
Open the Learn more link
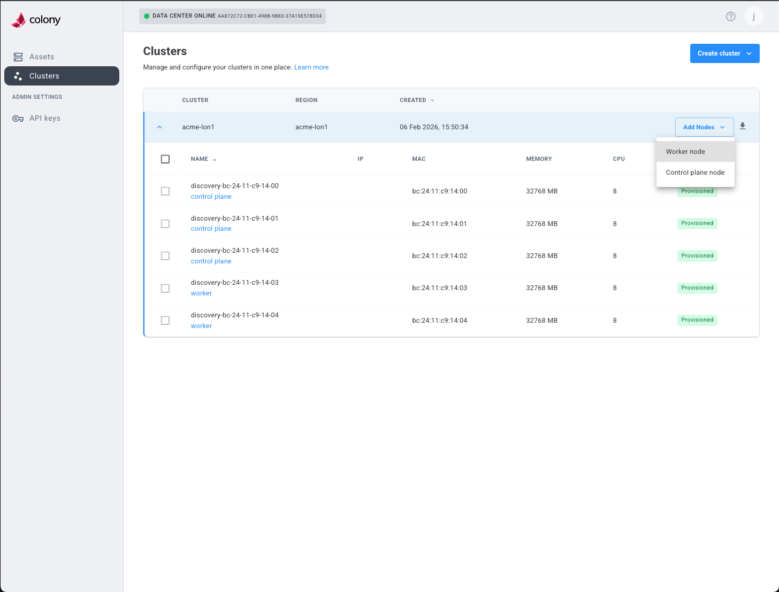pos(311,67)
